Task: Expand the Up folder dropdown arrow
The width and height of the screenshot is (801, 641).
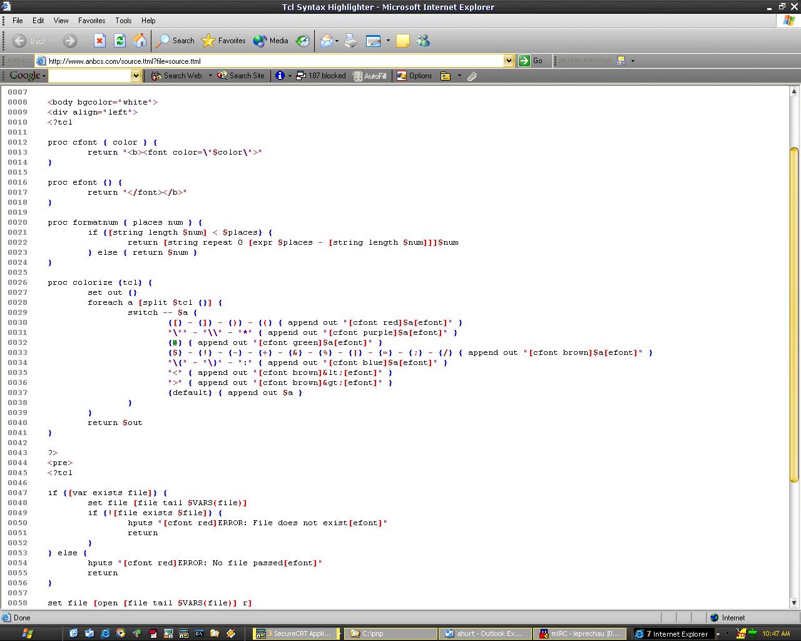Action: [x=459, y=76]
